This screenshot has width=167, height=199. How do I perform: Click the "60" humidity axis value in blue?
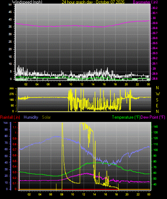point(6,149)
